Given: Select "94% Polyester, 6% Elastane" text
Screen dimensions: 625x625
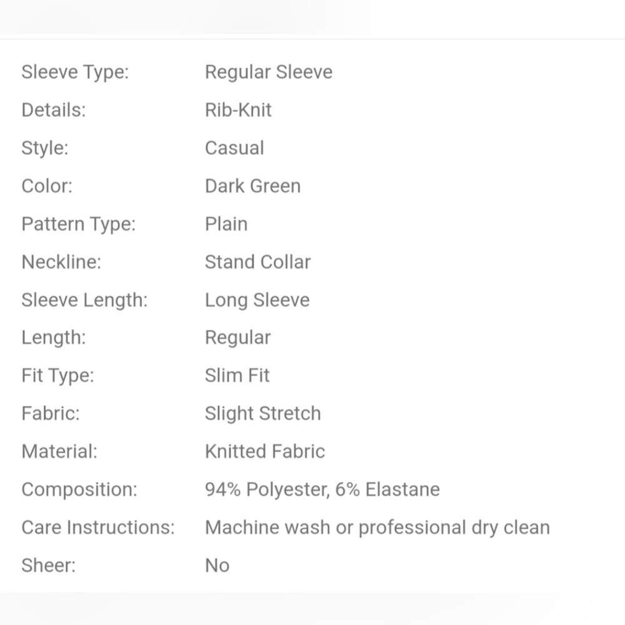Looking at the screenshot, I should tap(322, 489).
